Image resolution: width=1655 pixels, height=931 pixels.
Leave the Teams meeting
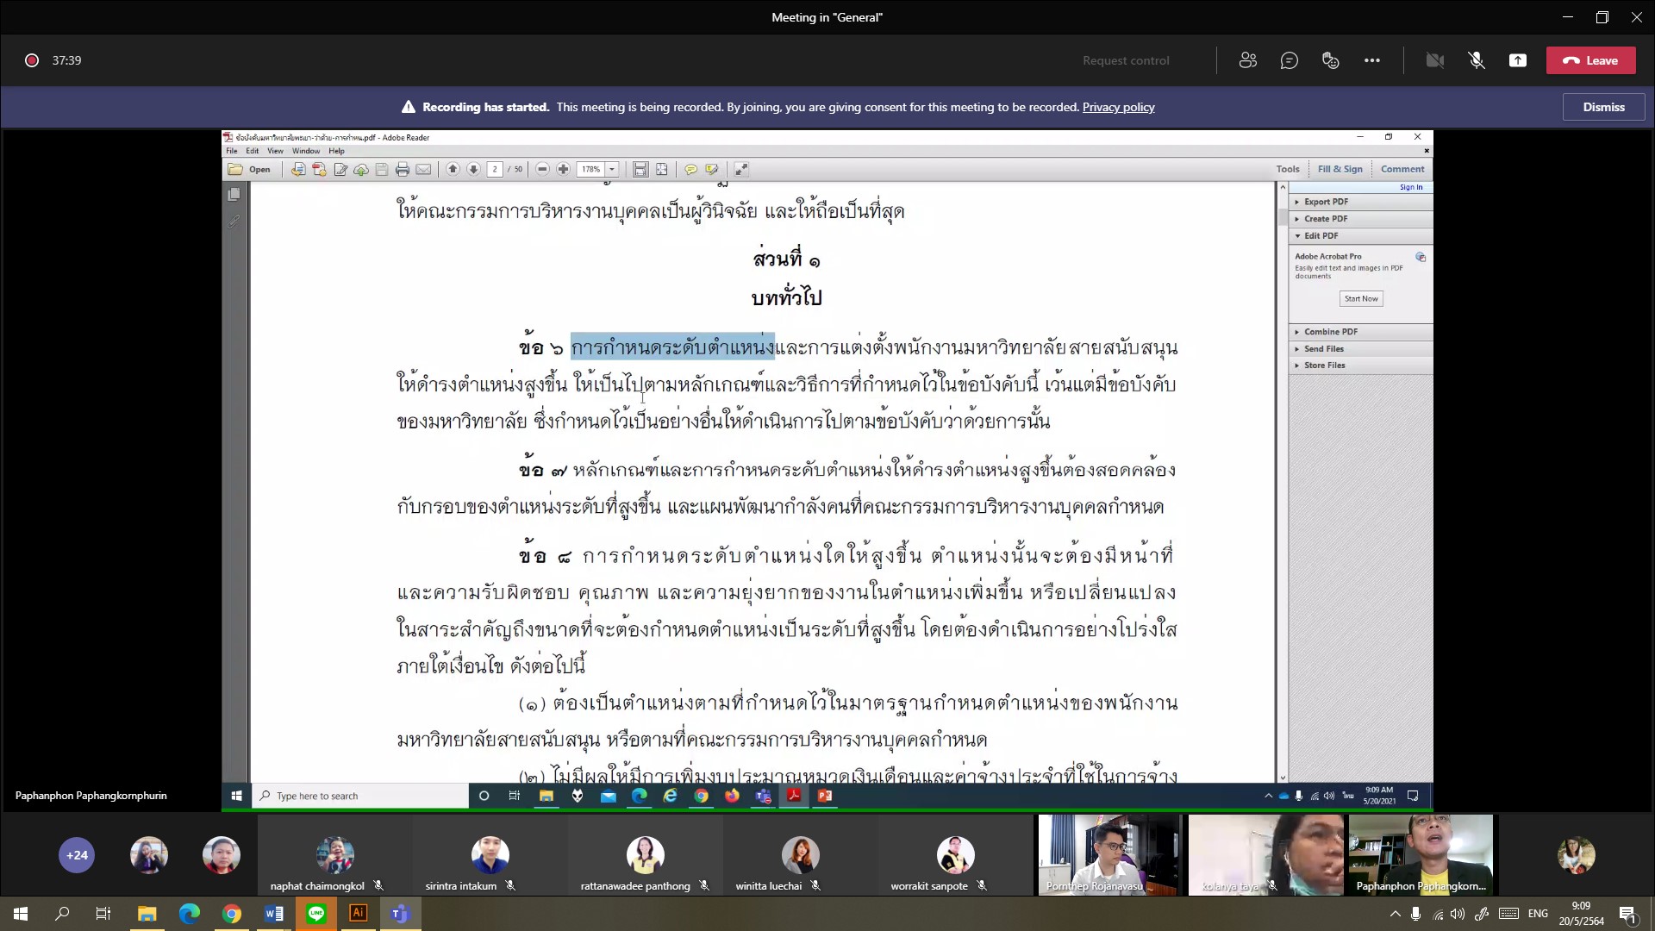1590,60
